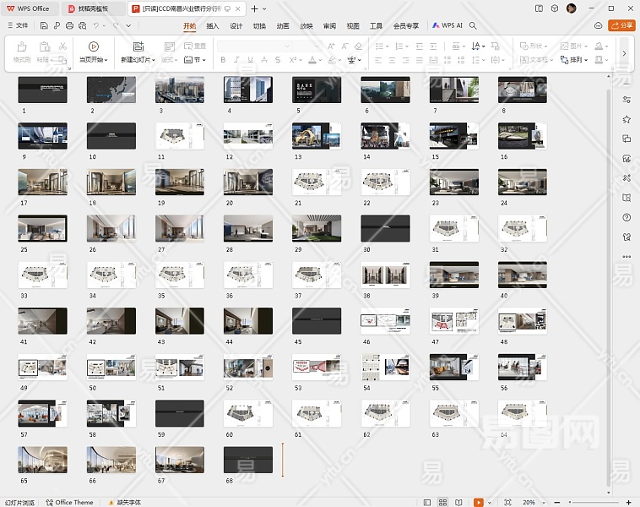
Task: Open the WPS AI assistant
Action: point(447,25)
